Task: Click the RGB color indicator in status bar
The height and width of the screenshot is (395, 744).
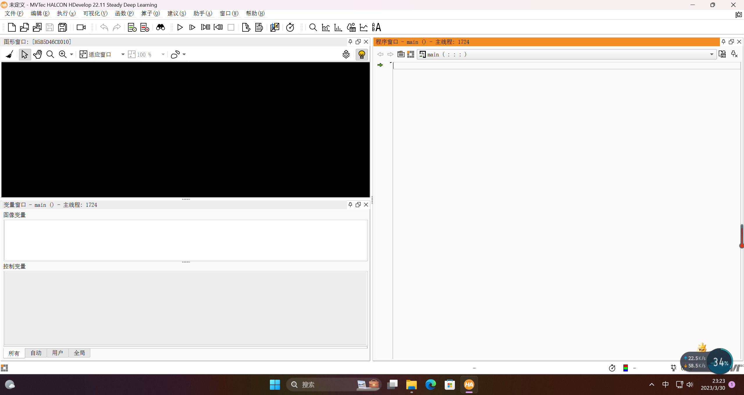Action: [x=625, y=368]
